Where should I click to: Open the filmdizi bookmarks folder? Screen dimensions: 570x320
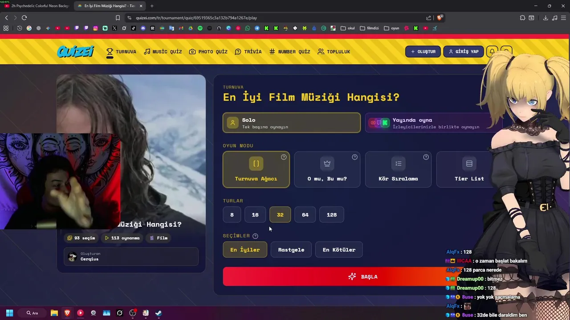coord(369,28)
